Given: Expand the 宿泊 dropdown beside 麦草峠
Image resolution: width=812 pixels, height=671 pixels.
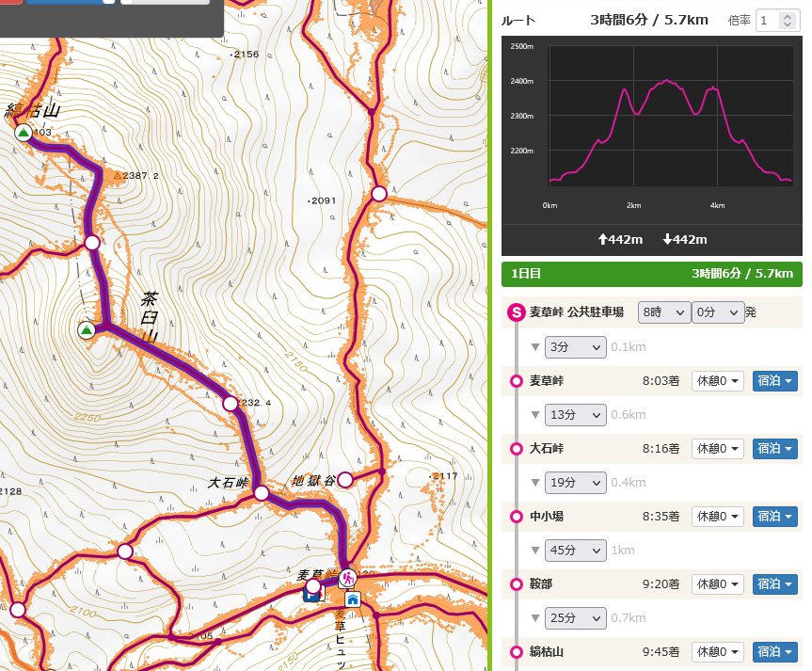Looking at the screenshot, I should tap(773, 380).
